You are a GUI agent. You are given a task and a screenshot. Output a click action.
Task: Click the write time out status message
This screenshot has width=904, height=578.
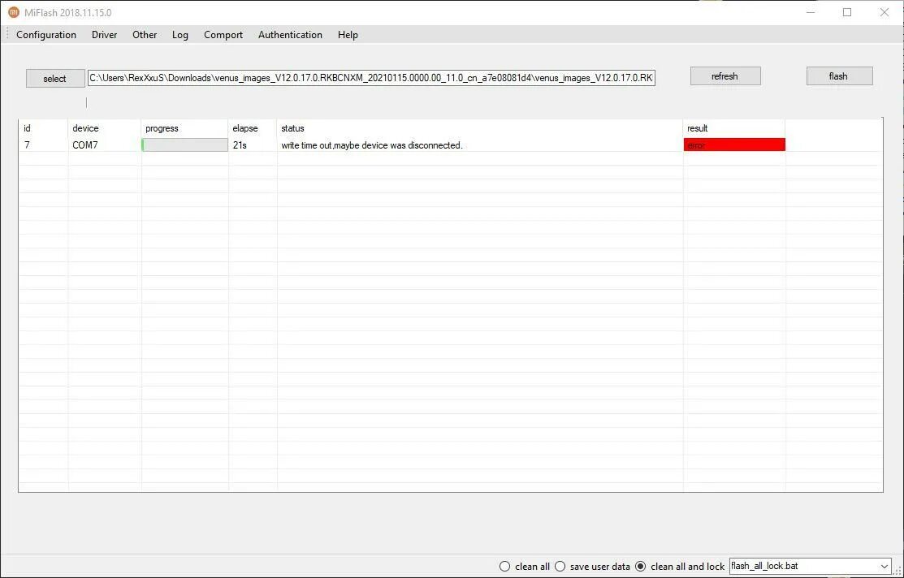372,145
